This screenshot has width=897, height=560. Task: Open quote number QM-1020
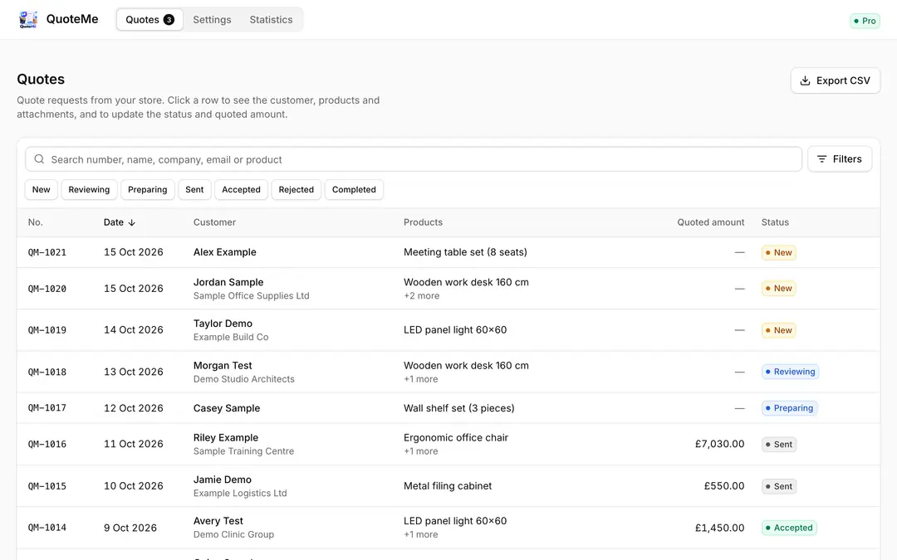pos(47,289)
